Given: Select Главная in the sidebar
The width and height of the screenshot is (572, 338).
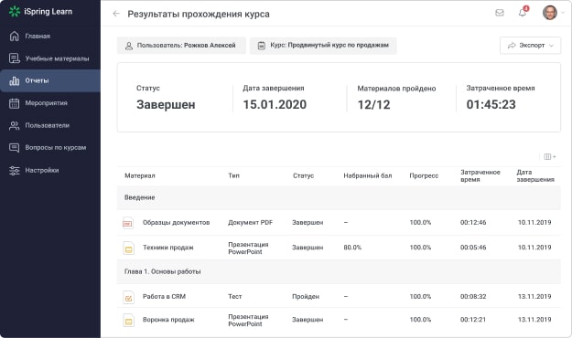Looking at the screenshot, I should click(50, 36).
